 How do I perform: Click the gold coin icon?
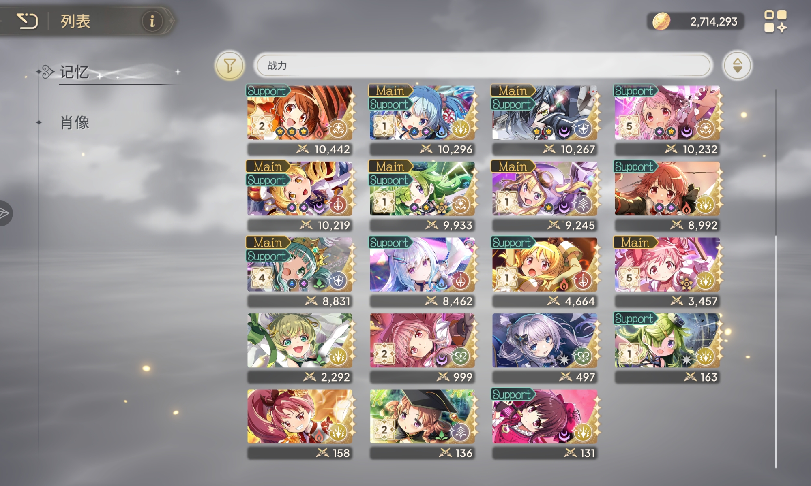tap(661, 21)
